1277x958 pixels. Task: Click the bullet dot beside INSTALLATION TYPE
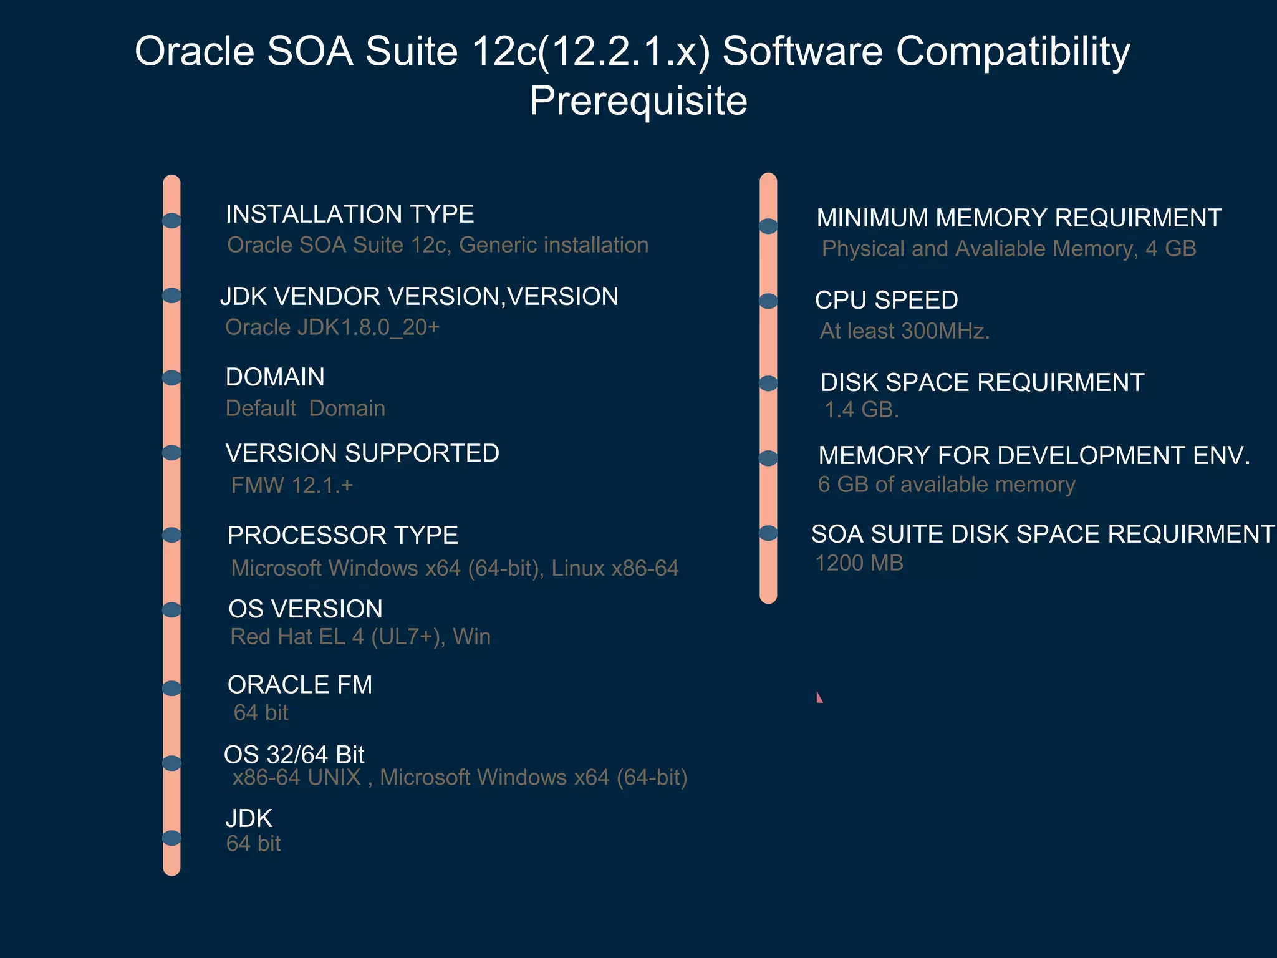tap(172, 221)
